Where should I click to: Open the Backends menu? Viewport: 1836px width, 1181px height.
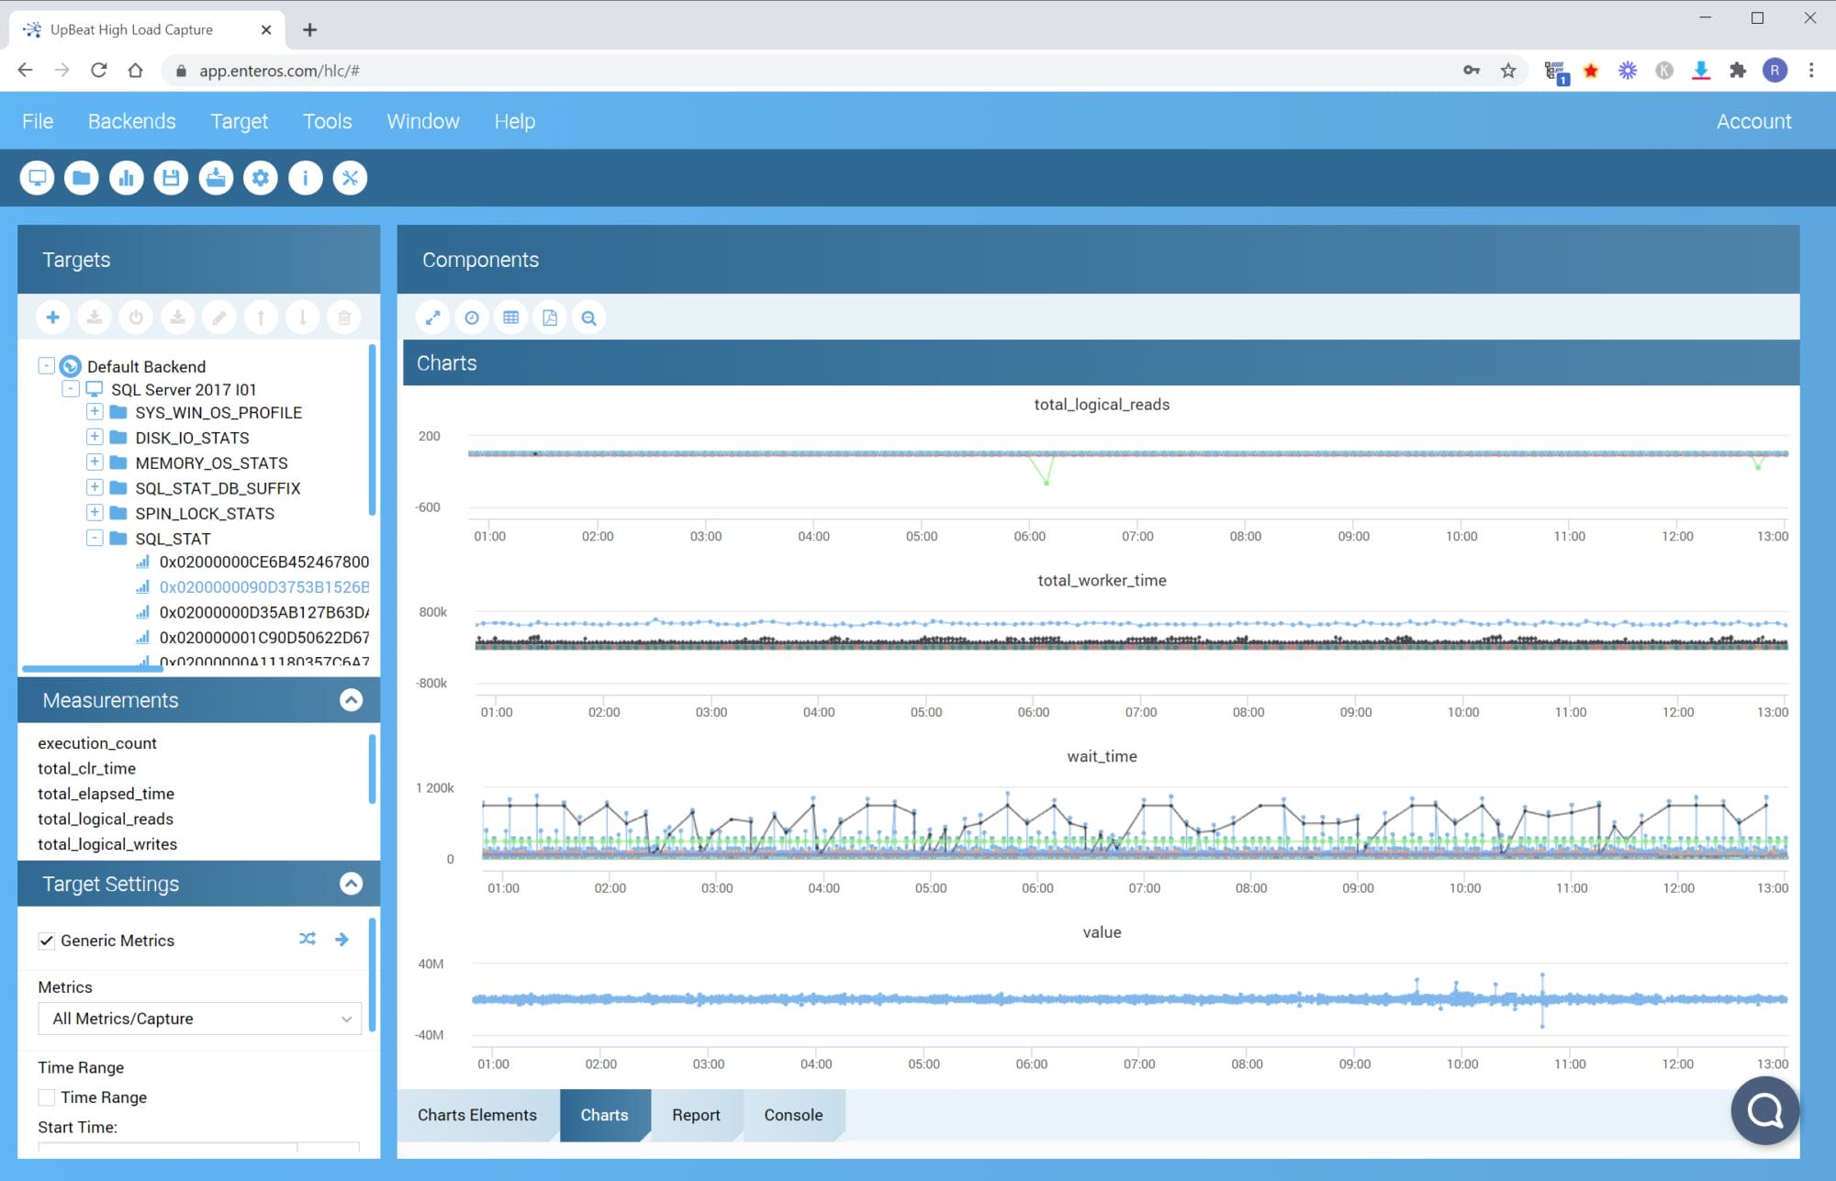131,121
